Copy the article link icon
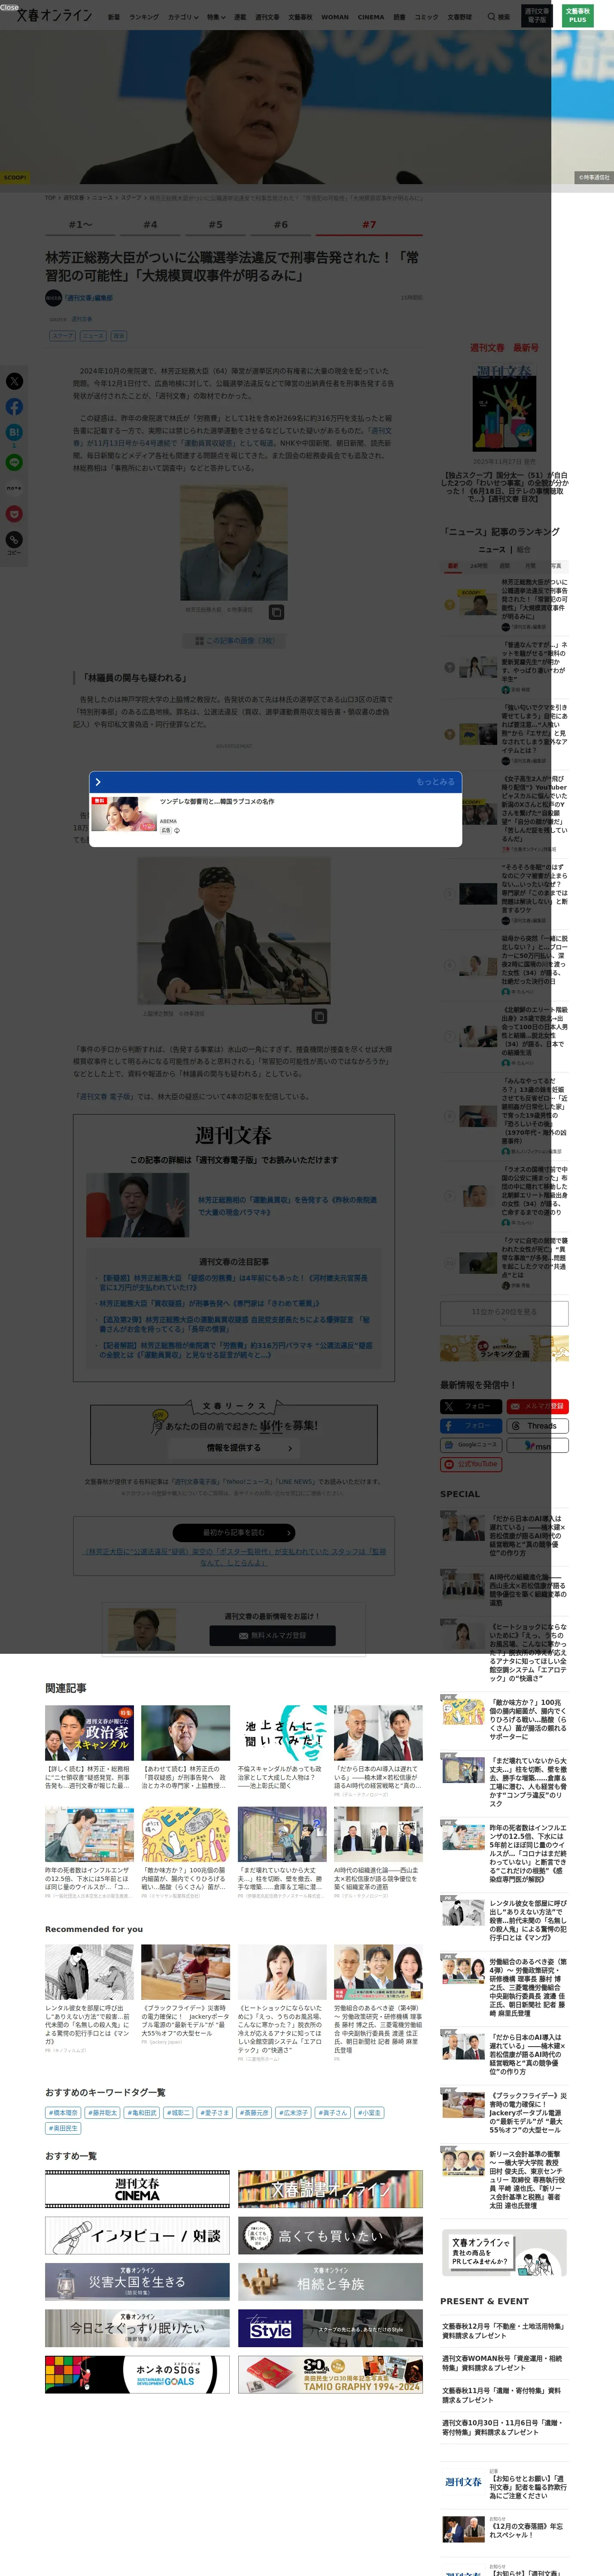The width and height of the screenshot is (614, 2576). click(14, 540)
